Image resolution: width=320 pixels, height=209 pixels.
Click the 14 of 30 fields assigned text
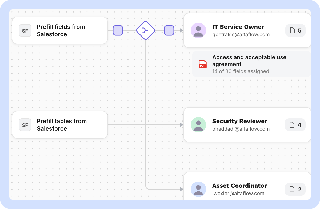pos(241,71)
